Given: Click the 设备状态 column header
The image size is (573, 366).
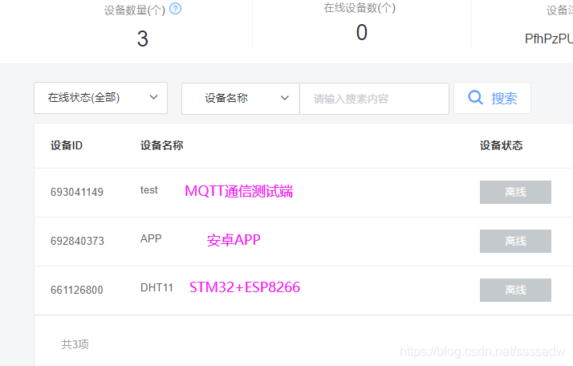Looking at the screenshot, I should tap(501, 145).
